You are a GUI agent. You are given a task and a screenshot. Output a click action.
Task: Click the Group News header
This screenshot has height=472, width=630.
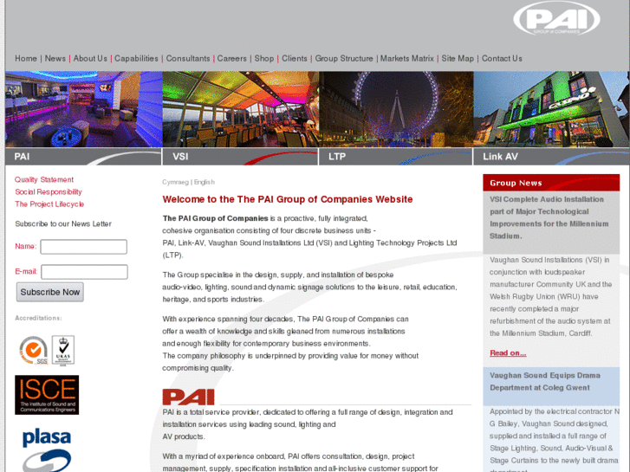551,183
